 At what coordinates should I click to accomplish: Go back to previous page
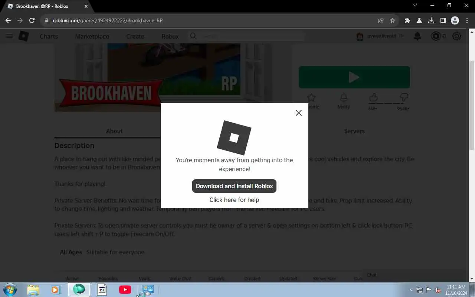pos(8,20)
